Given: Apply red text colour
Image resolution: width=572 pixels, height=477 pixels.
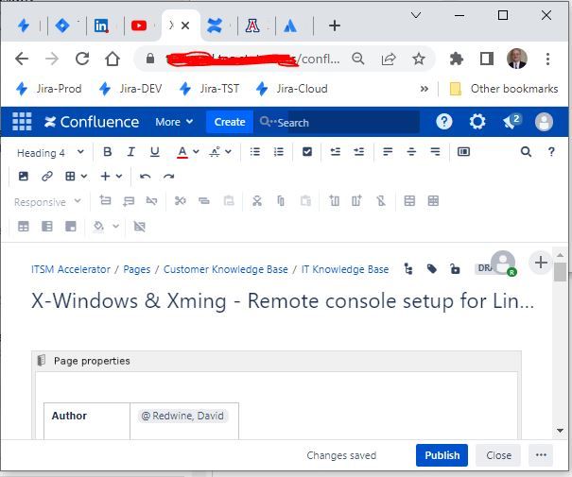Looking at the screenshot, I should coord(182,152).
